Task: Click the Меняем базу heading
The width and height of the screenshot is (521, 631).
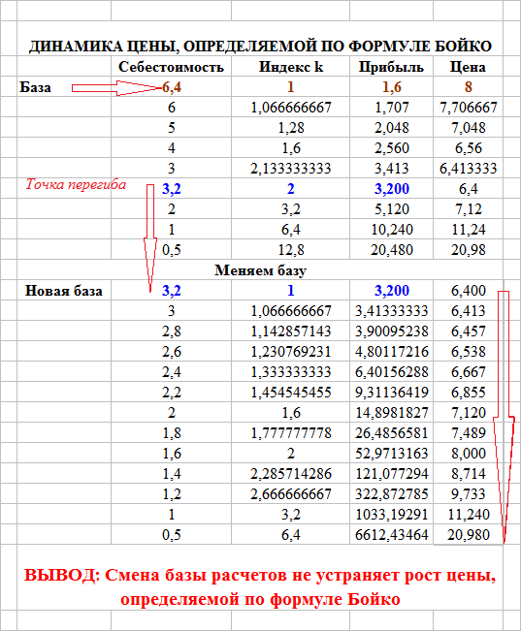Action: 260,269
